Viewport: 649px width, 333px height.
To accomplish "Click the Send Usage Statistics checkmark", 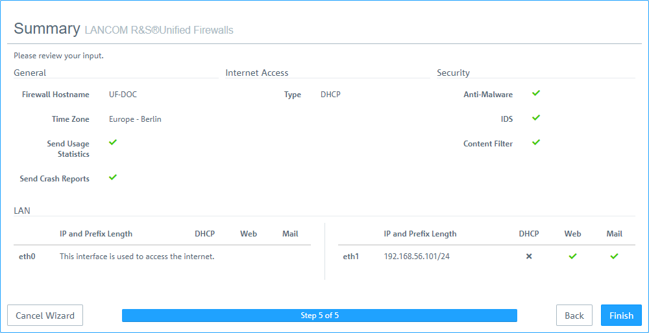I will 113,143.
